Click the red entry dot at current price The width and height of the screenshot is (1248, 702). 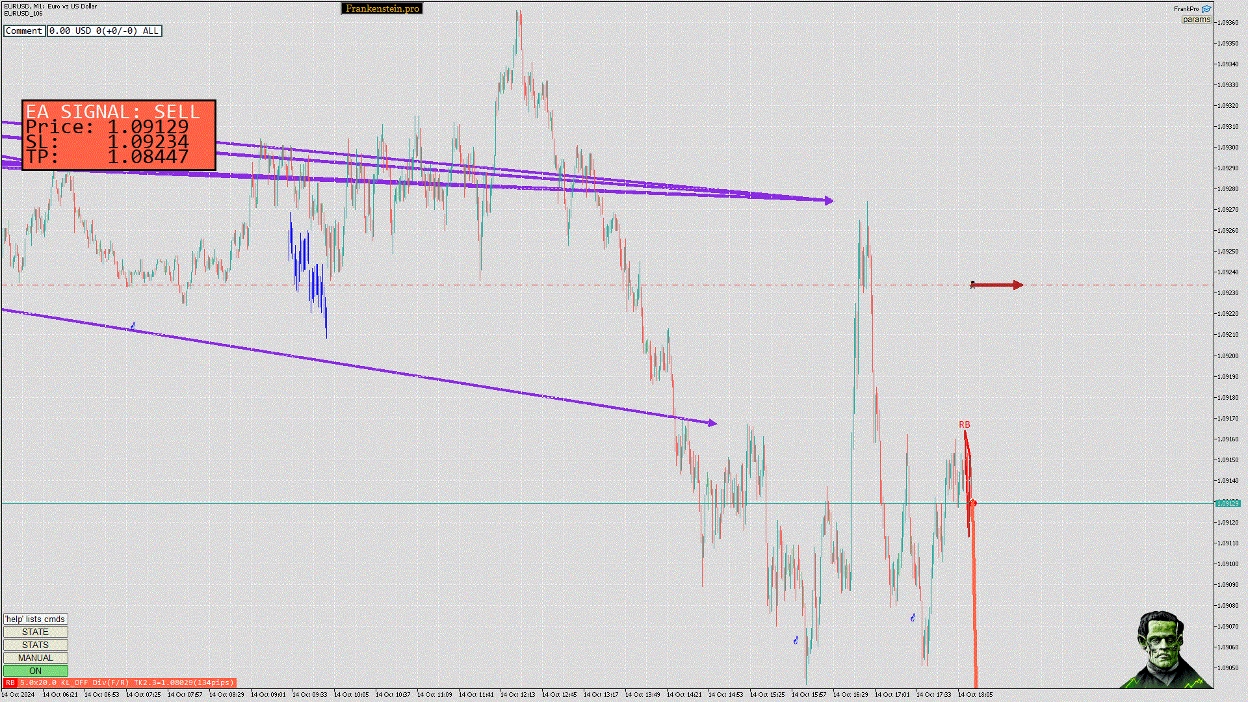click(973, 503)
